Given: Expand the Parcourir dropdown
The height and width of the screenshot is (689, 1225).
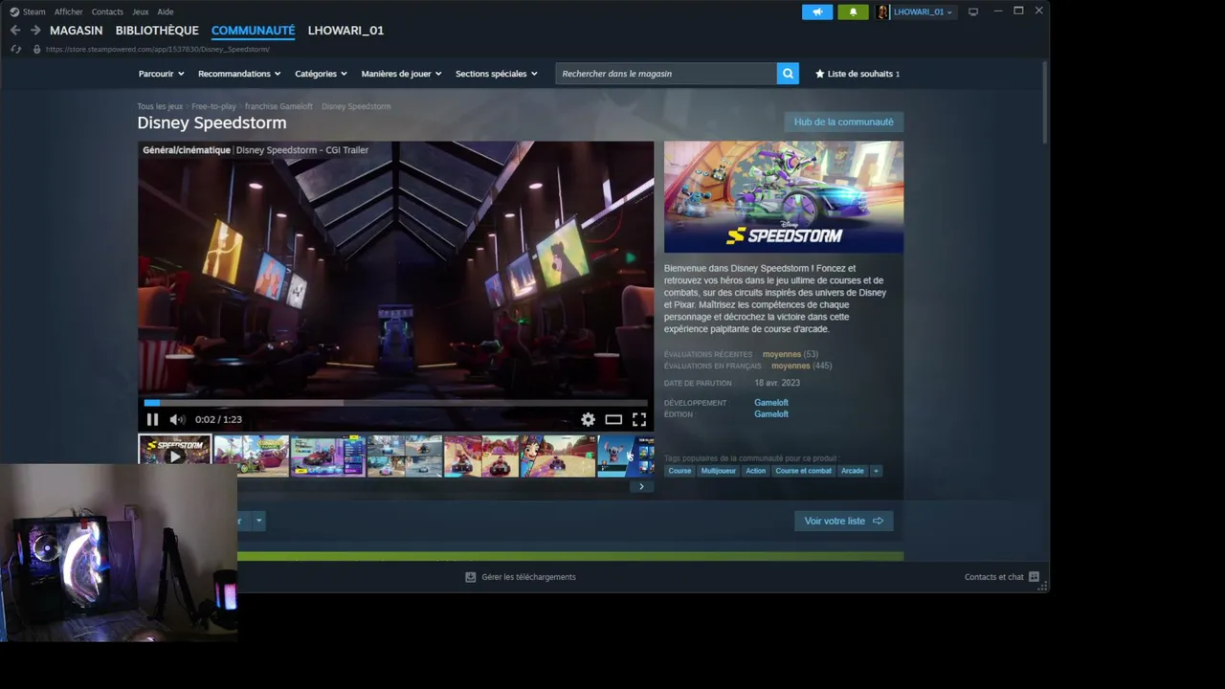Looking at the screenshot, I should (161, 74).
